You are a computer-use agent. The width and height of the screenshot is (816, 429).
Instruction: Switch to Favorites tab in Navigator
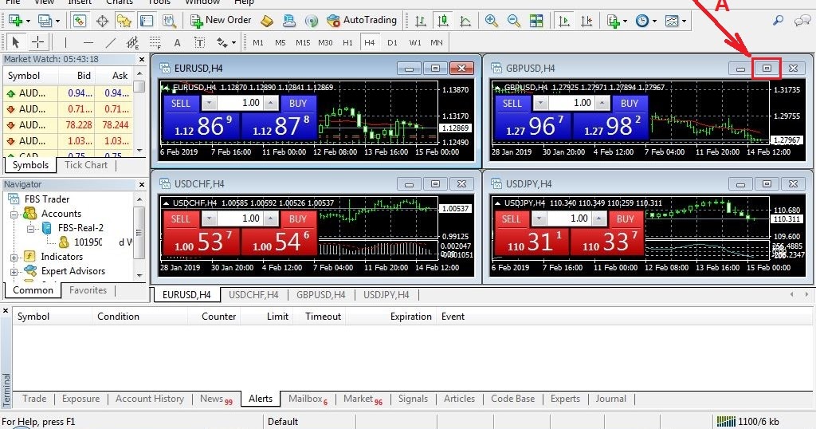point(88,290)
